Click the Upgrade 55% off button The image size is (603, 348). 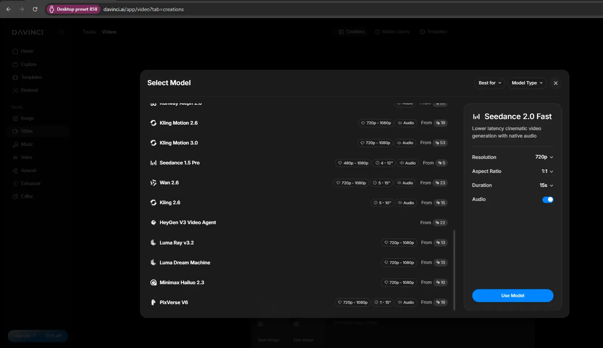38,336
